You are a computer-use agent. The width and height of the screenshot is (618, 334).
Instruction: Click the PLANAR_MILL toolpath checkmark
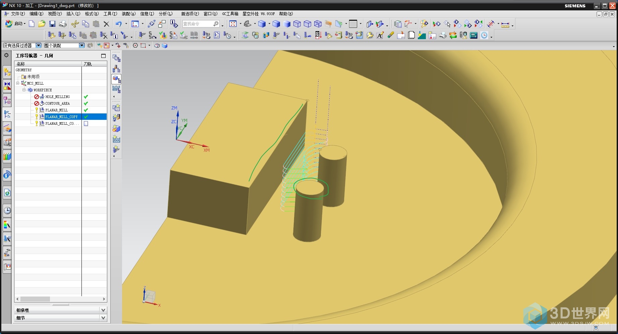pyautogui.click(x=86, y=110)
